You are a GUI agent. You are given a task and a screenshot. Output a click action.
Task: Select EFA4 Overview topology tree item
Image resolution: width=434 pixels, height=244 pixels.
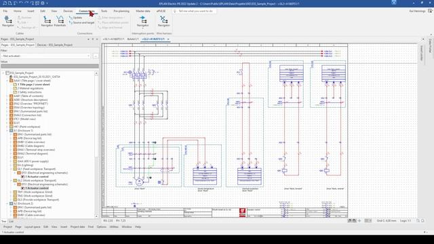29,108
